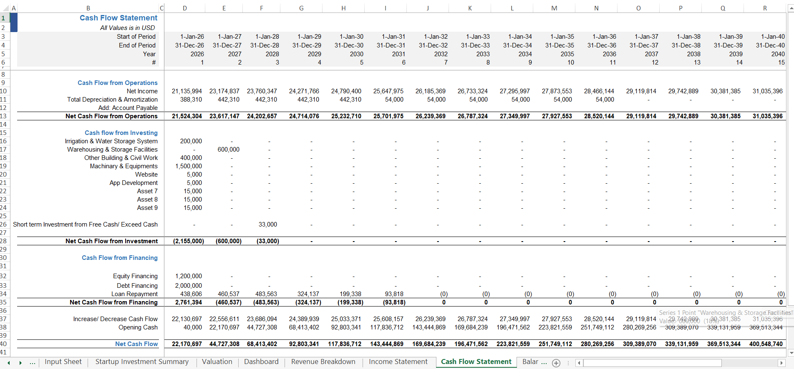Open the Dashboard sheet tab
This screenshot has height=369, width=794.
click(261, 362)
